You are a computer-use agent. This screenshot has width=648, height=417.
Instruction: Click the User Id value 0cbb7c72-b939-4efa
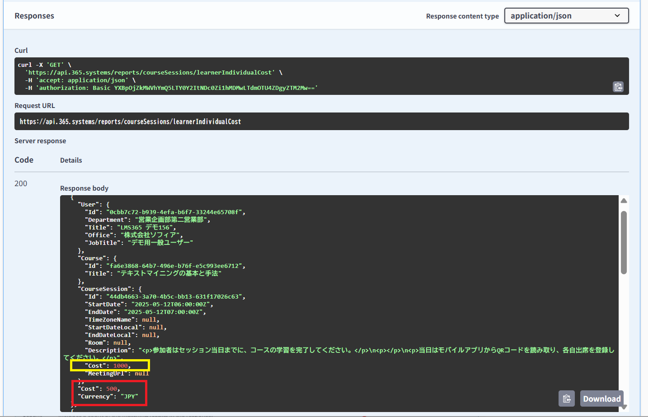[x=174, y=212]
